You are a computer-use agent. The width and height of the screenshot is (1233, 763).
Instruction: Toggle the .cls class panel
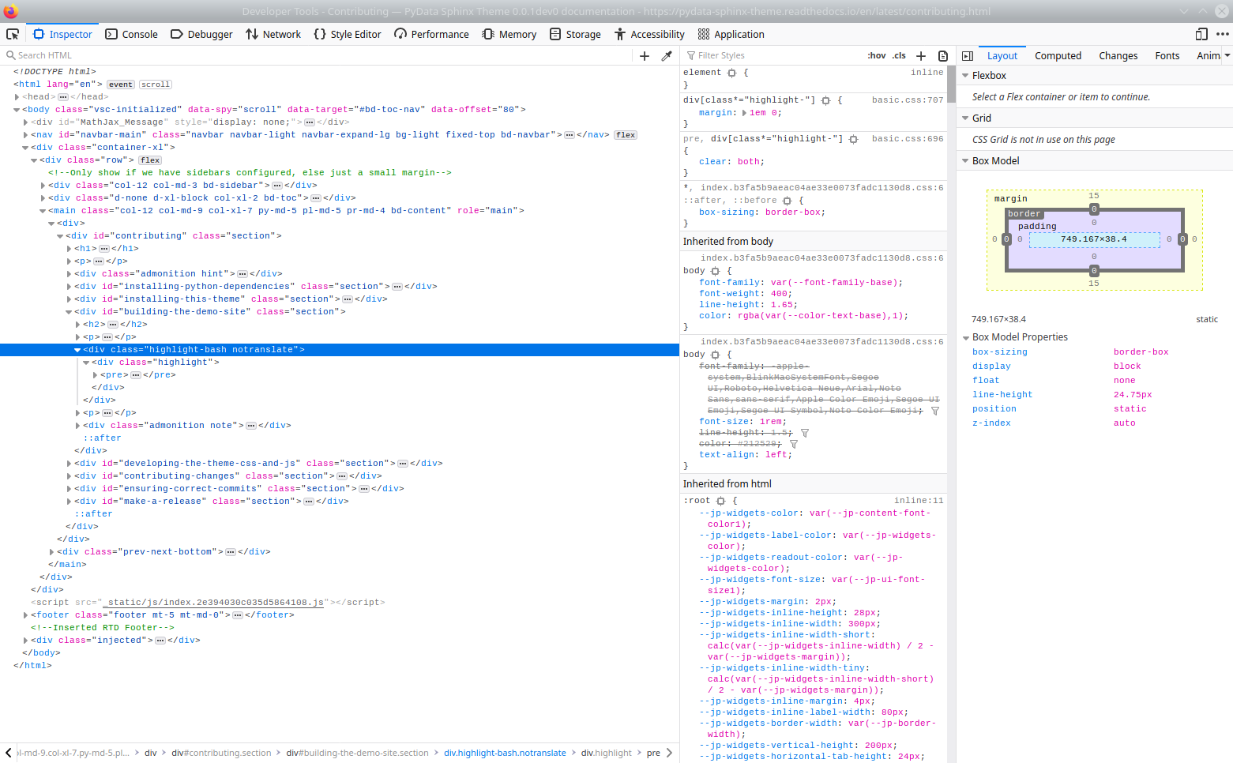[x=899, y=55]
